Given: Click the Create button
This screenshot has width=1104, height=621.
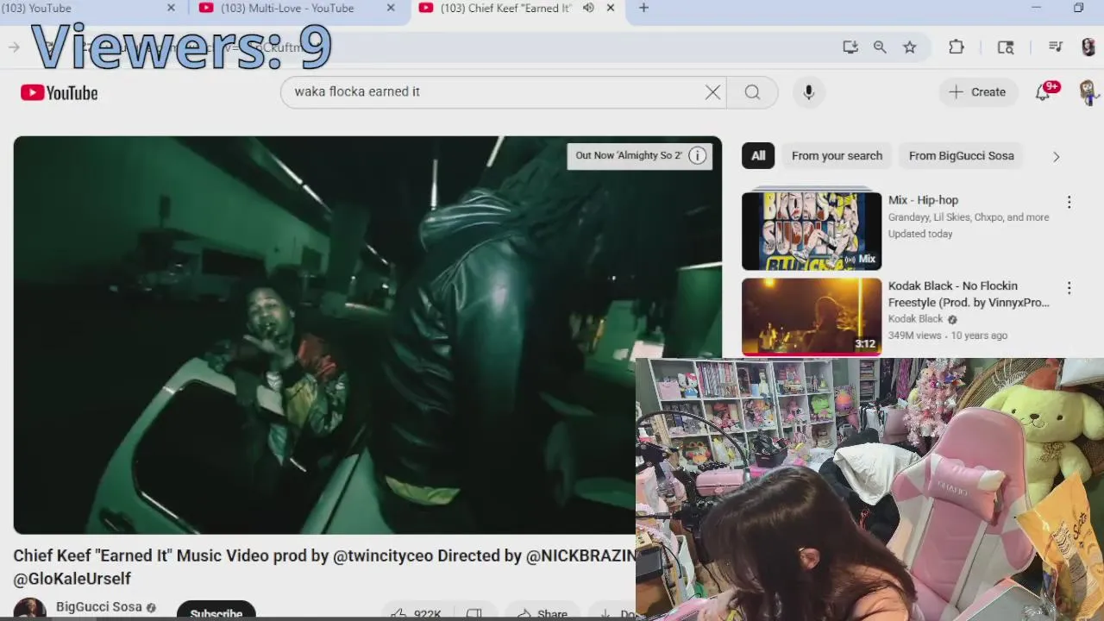Looking at the screenshot, I should tap(977, 92).
